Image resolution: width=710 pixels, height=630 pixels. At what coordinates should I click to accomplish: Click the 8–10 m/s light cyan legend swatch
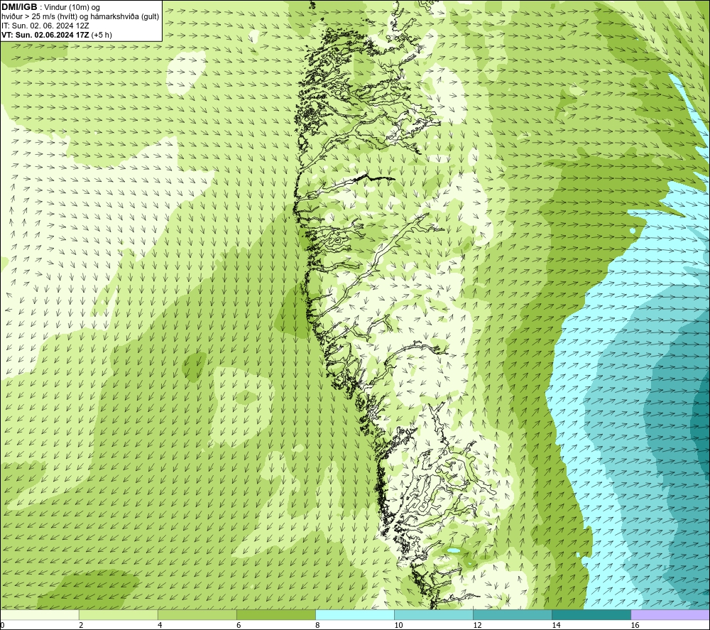tap(354, 614)
